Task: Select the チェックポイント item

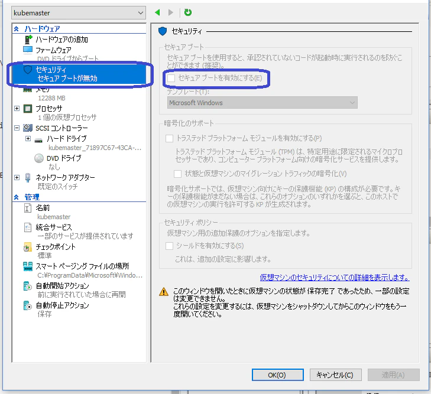Action: tap(56, 247)
